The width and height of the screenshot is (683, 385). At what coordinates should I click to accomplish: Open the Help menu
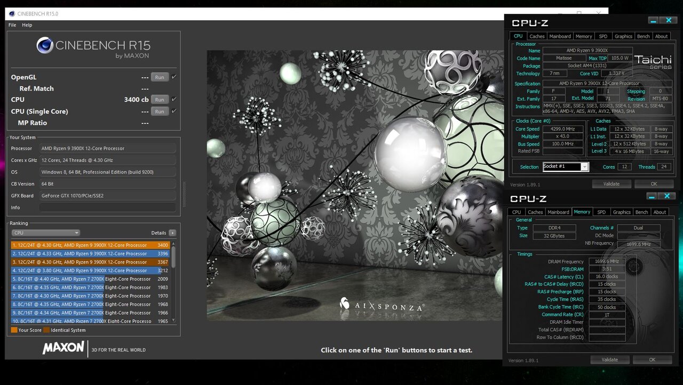27,25
